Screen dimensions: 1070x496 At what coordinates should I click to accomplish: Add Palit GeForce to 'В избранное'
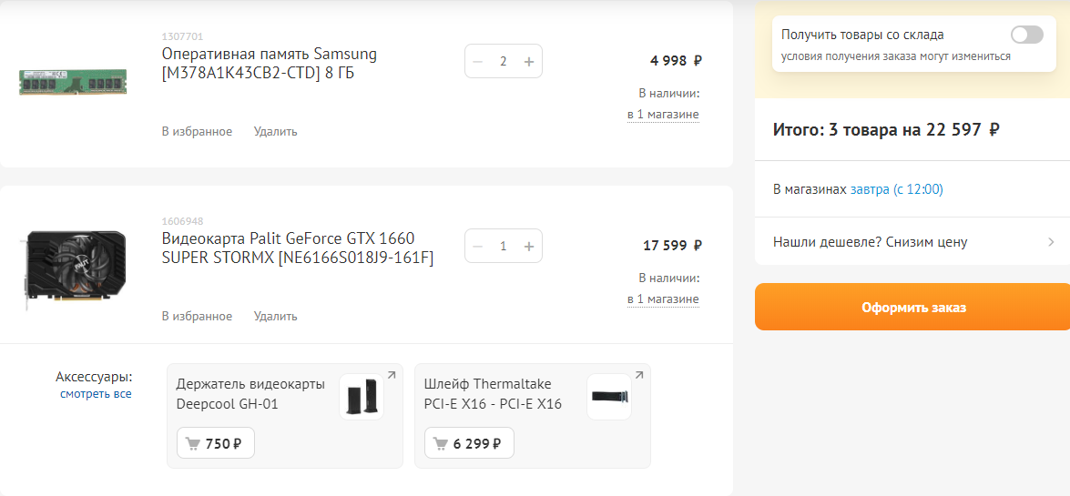click(x=197, y=316)
